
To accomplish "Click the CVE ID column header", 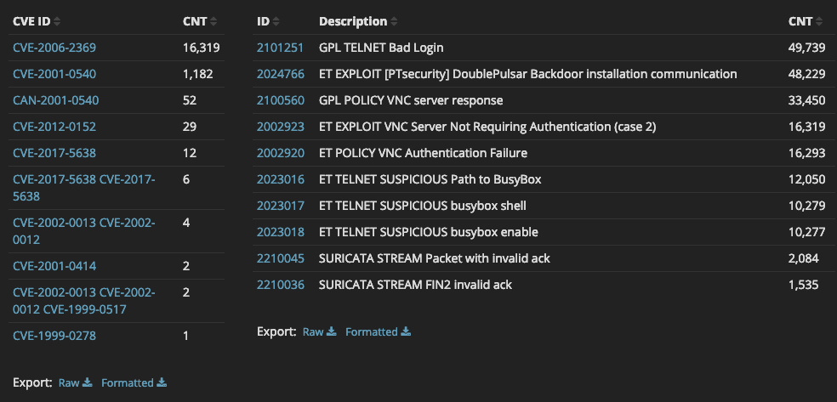I will [x=31, y=22].
